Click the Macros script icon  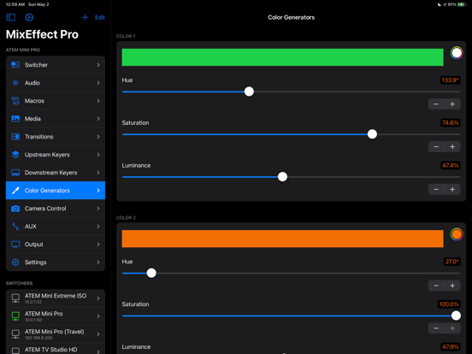15,101
